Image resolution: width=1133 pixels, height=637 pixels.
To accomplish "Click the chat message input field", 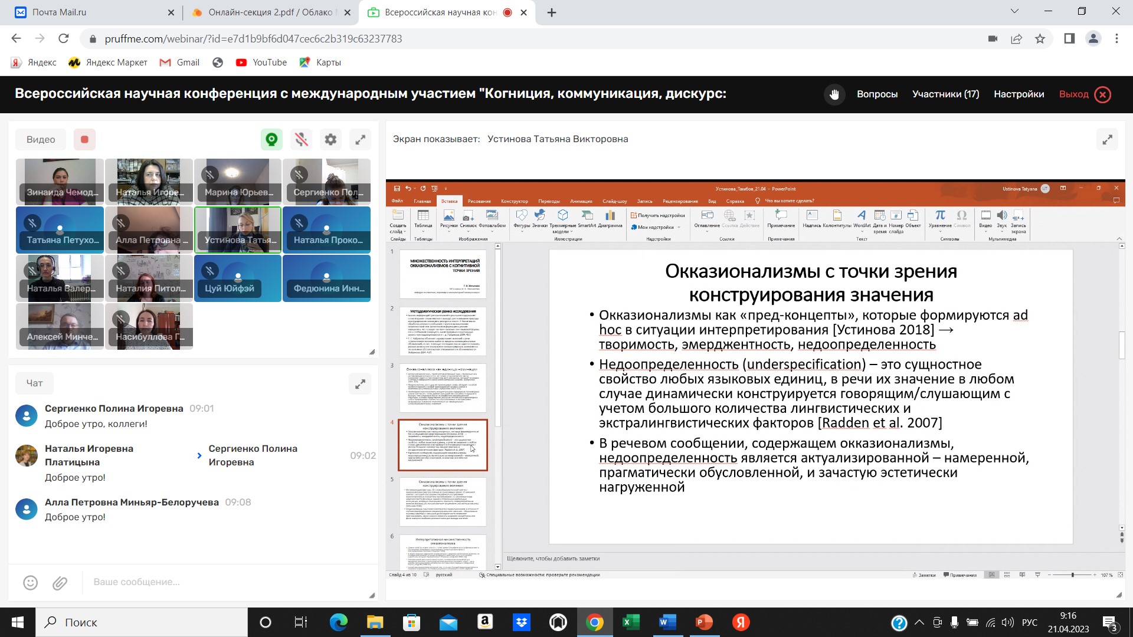I will [x=224, y=582].
